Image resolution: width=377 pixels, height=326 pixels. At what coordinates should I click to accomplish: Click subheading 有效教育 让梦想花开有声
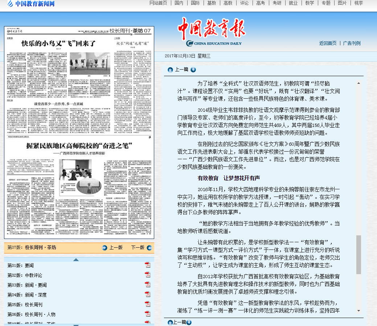coord(229,178)
